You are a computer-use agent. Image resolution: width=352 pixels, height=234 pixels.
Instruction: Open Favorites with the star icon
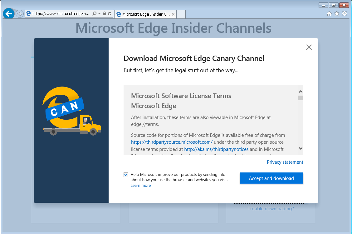(x=337, y=14)
